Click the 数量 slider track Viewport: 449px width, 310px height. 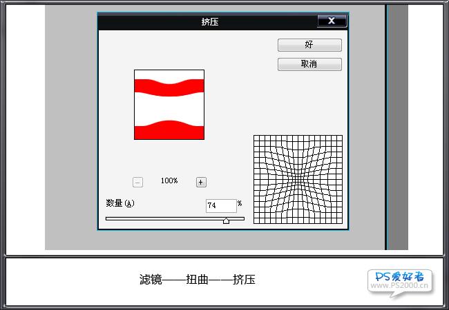pyautogui.click(x=175, y=218)
